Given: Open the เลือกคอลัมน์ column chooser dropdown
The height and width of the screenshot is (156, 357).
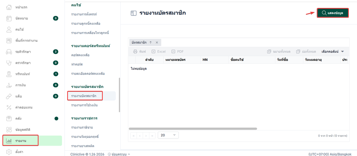Looking at the screenshot, I should click(x=333, y=51).
